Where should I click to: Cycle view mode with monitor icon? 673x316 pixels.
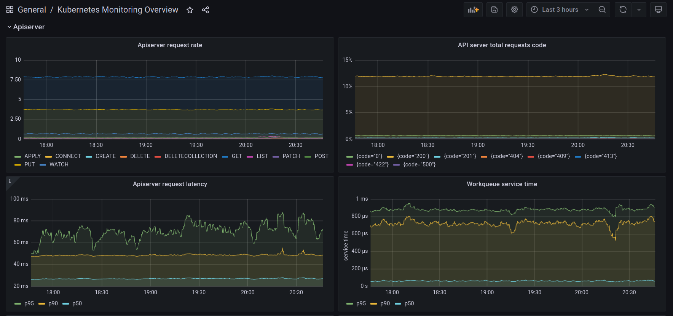point(658,10)
